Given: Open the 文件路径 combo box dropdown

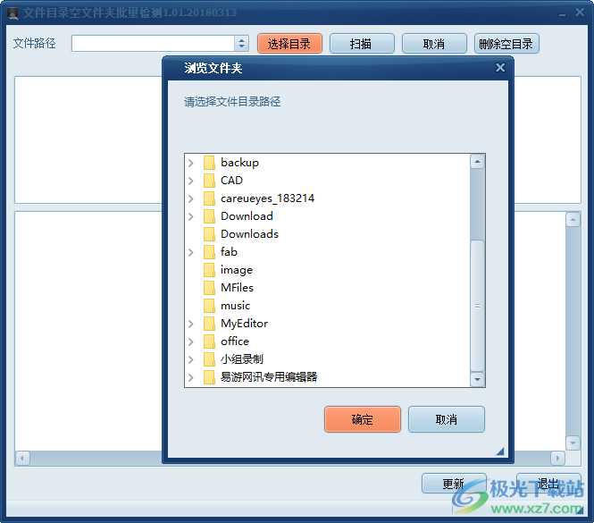Looking at the screenshot, I should pyautogui.click(x=241, y=43).
